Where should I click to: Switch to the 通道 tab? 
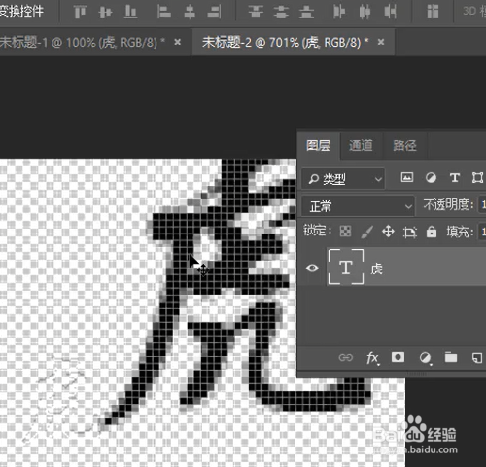pos(361,145)
